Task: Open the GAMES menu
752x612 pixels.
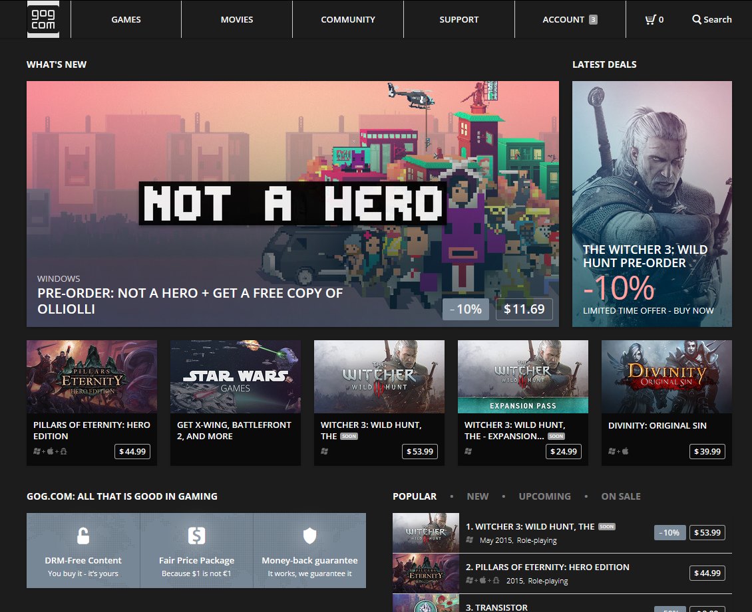Action: pos(126,20)
